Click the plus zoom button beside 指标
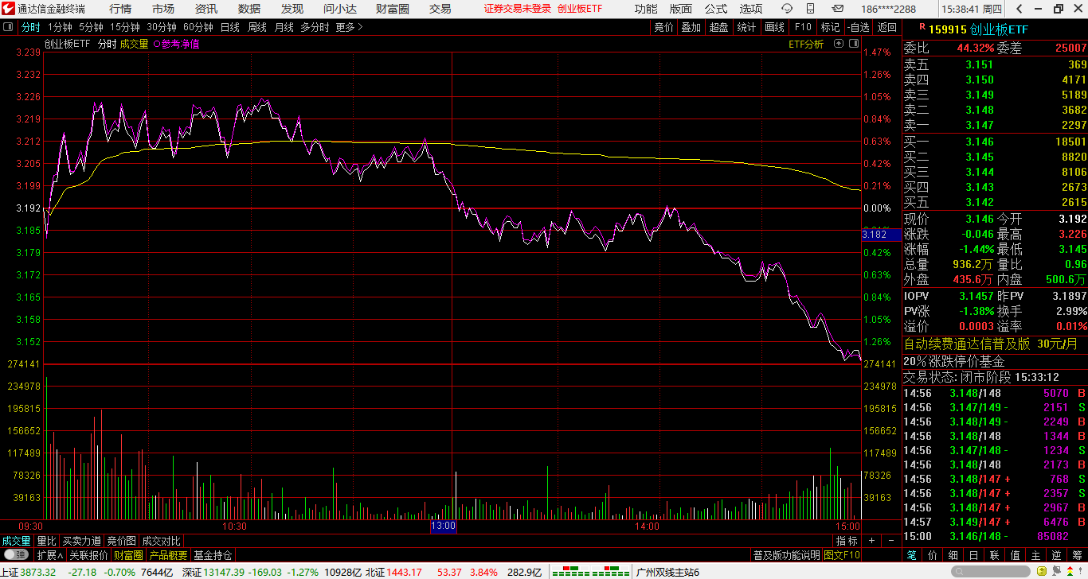The height and width of the screenshot is (579, 1088). [x=872, y=541]
